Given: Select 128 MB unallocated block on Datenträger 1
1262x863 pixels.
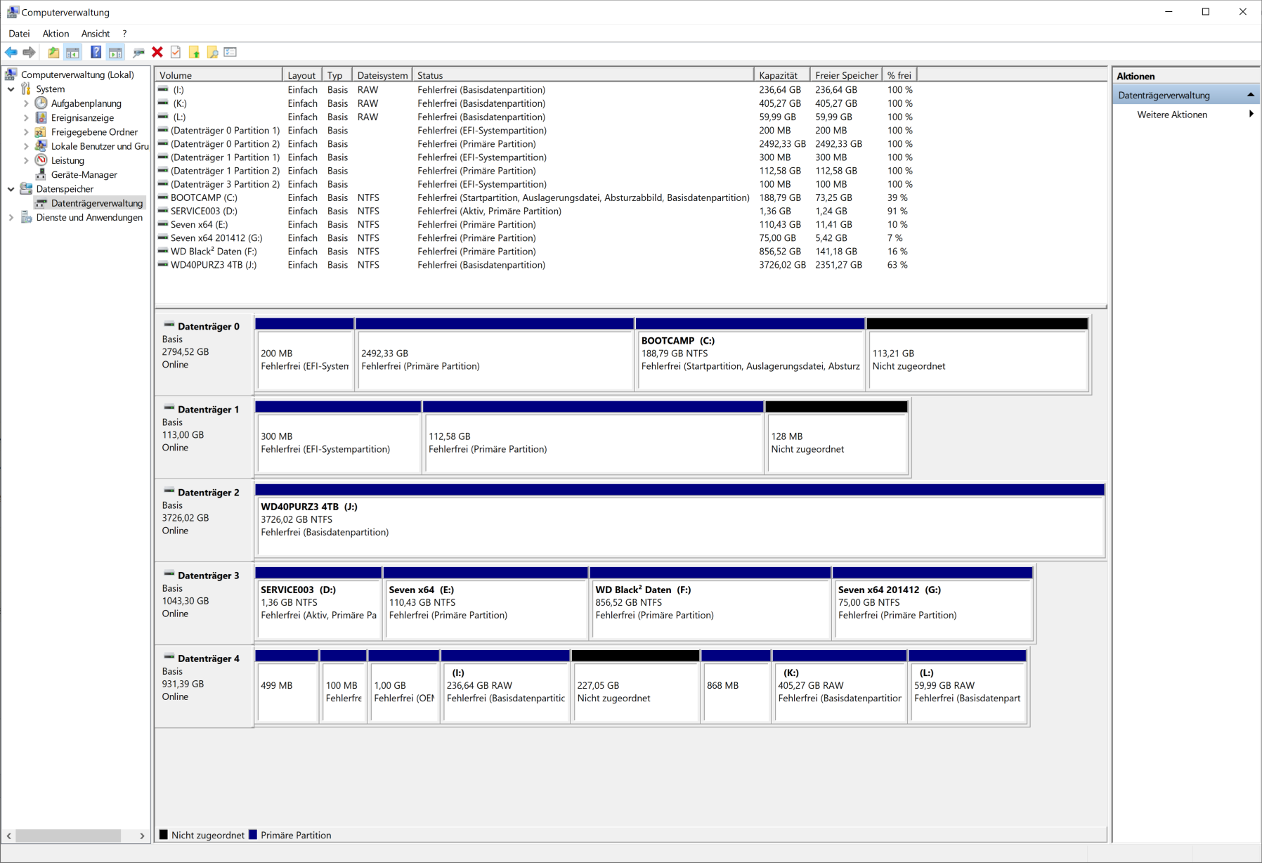Looking at the screenshot, I should point(837,437).
